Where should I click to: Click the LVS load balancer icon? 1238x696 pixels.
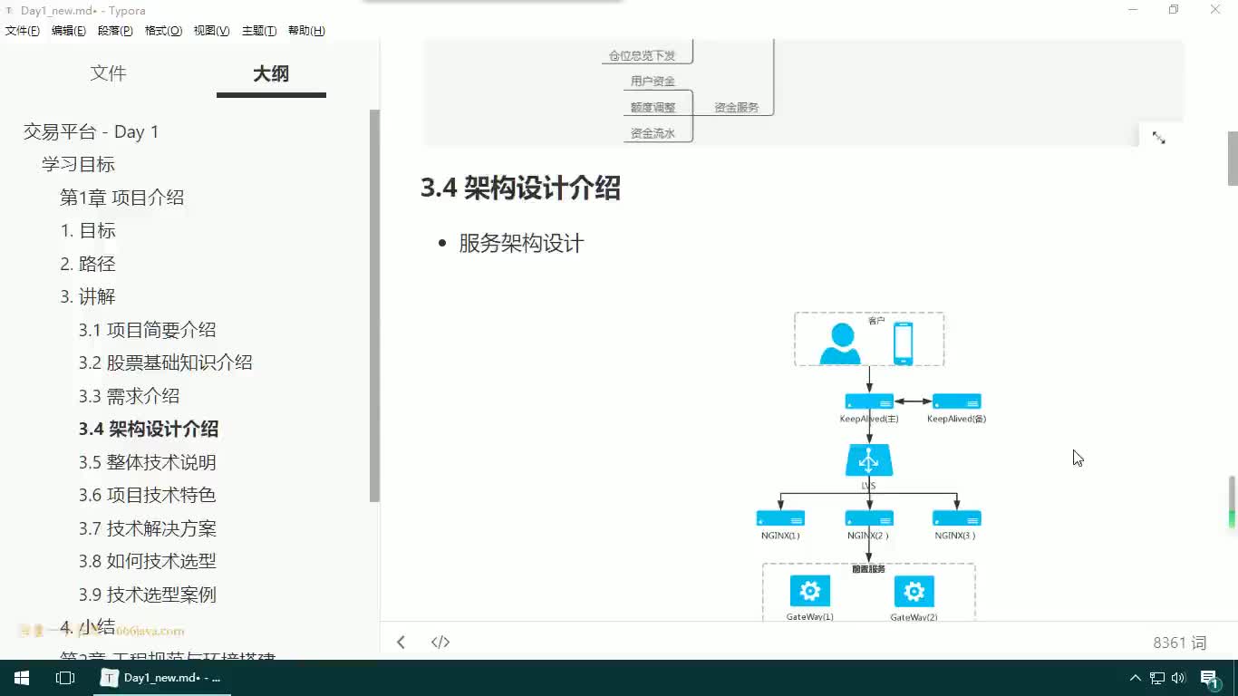pos(869,460)
